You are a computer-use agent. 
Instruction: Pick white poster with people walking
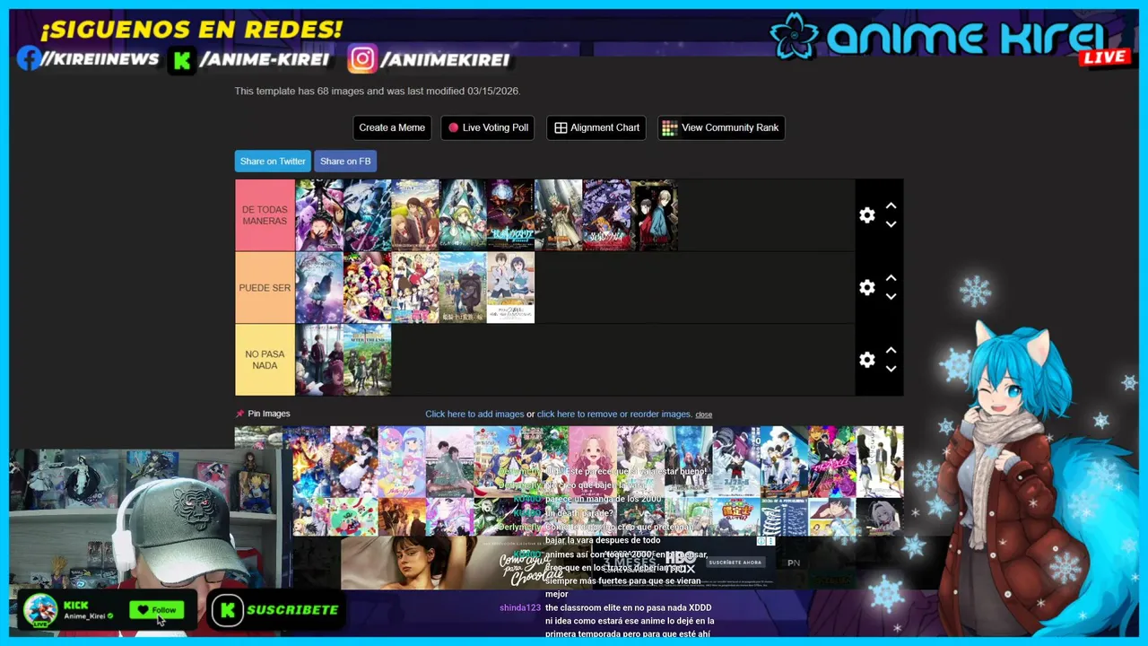coord(880,461)
